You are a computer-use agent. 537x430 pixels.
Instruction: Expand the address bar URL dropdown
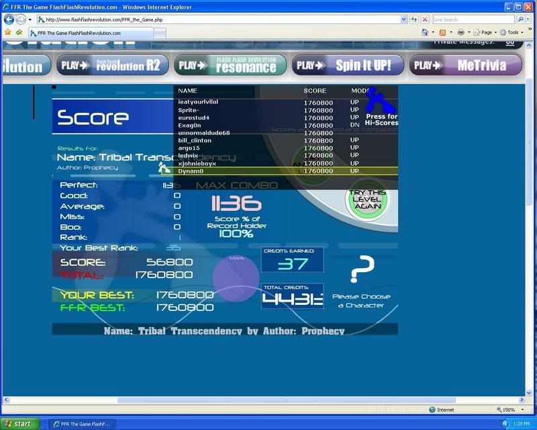[x=403, y=19]
